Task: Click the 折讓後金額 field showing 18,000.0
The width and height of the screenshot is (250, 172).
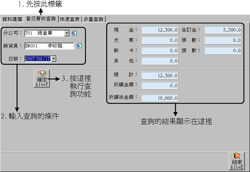Action: pos(159,98)
